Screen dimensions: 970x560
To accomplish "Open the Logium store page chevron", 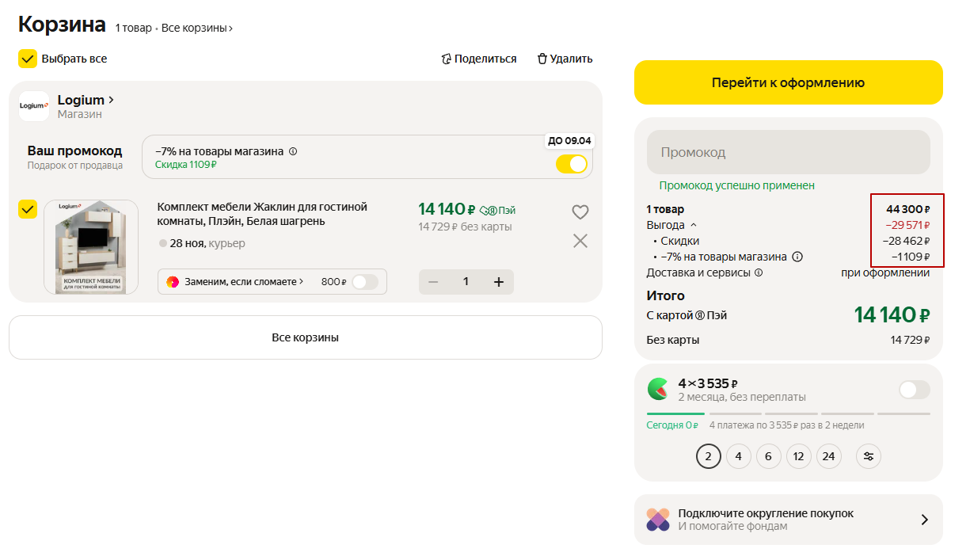I will (x=112, y=100).
